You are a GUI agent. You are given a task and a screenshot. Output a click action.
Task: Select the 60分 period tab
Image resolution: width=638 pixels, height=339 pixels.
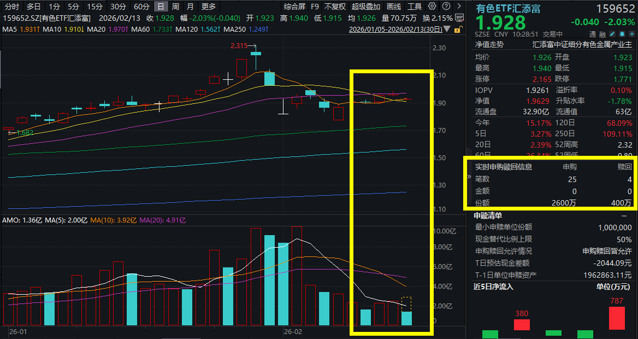click(141, 7)
